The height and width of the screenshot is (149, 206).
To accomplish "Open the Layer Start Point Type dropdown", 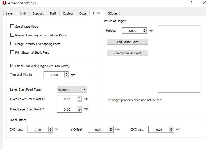I will click(72, 89).
